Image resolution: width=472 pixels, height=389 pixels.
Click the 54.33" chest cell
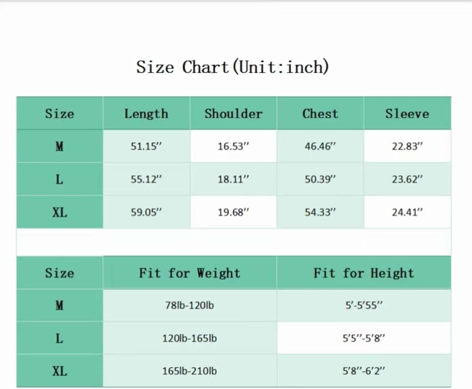click(320, 212)
